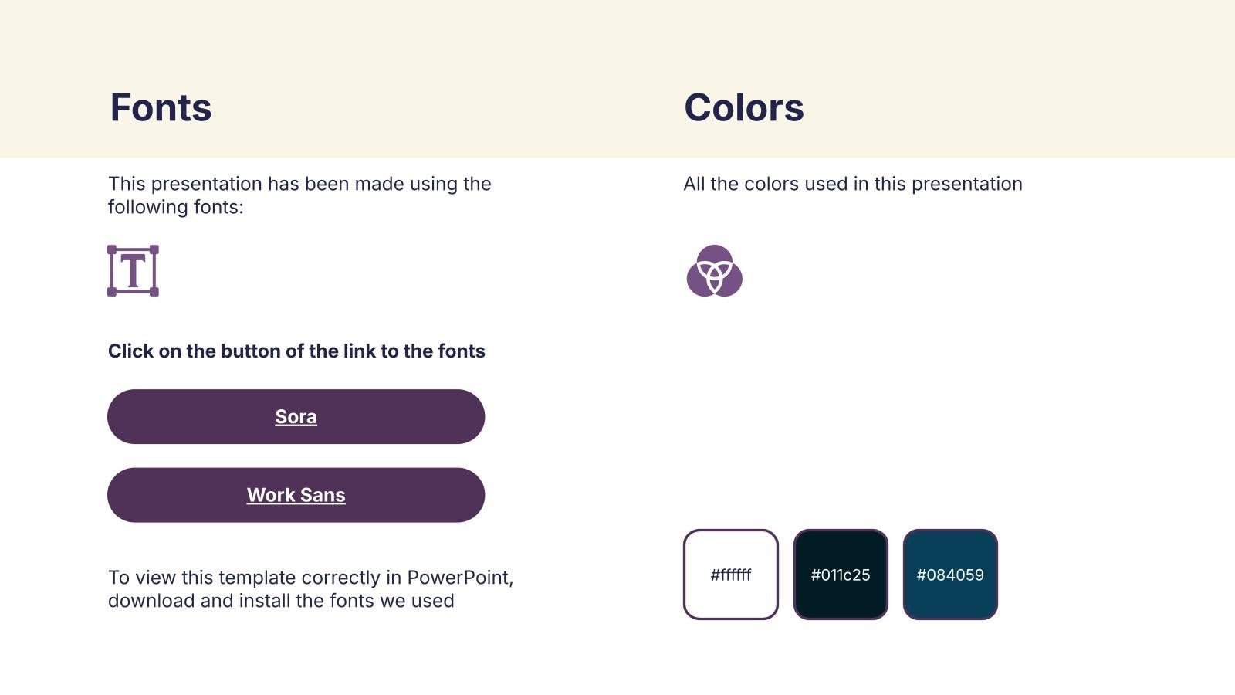Click the overlapping circles color icon
Screen dimensions: 1235x695
click(714, 271)
